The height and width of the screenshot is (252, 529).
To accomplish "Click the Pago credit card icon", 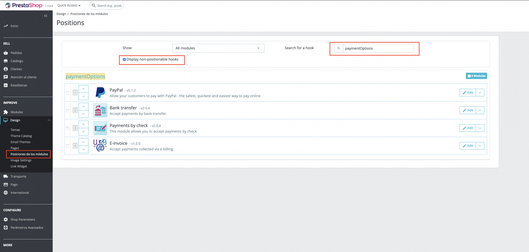I will [x=6, y=185].
